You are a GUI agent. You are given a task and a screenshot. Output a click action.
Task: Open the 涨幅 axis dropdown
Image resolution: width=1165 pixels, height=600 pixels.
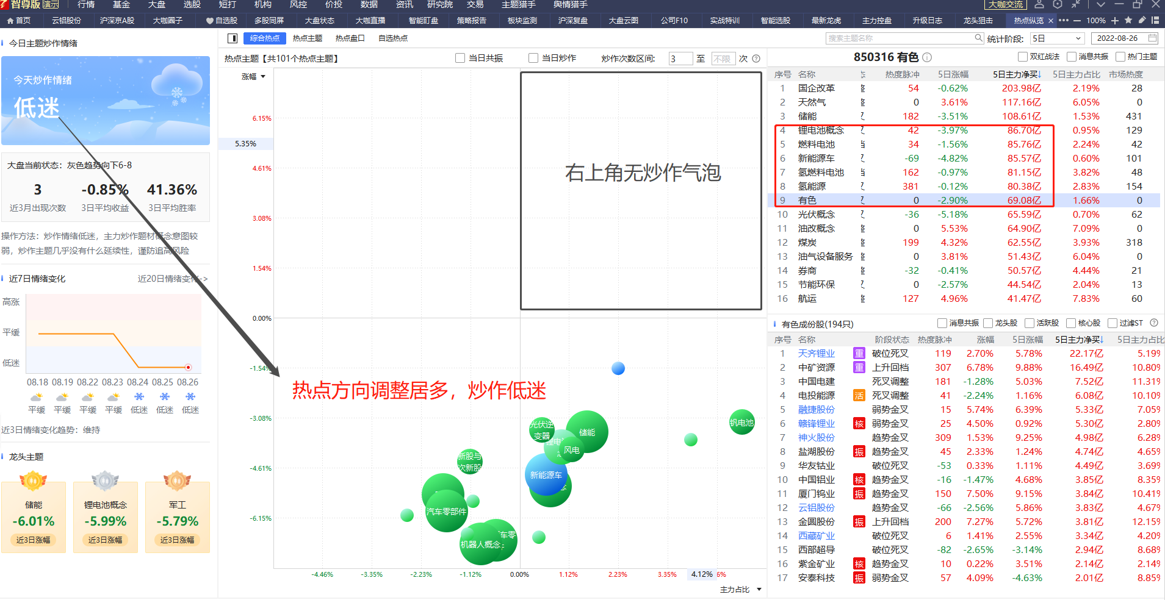point(253,77)
